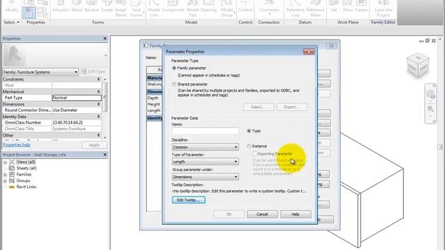Select the Reference Line tool

295,9
